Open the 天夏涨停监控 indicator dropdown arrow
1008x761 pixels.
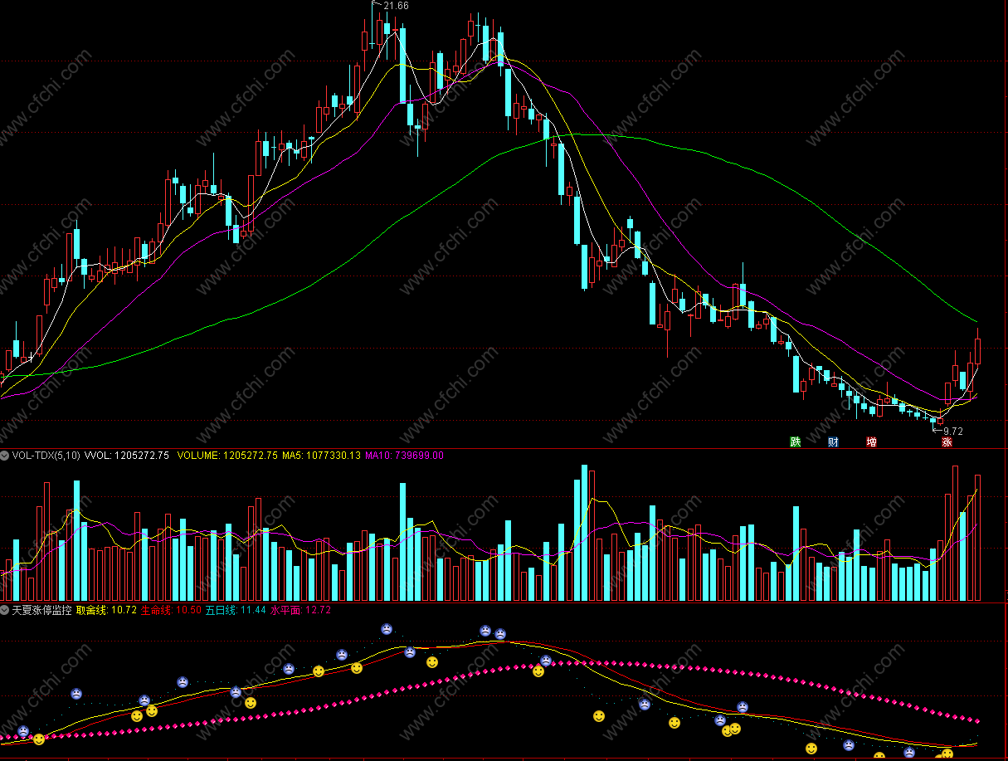tap(5, 609)
